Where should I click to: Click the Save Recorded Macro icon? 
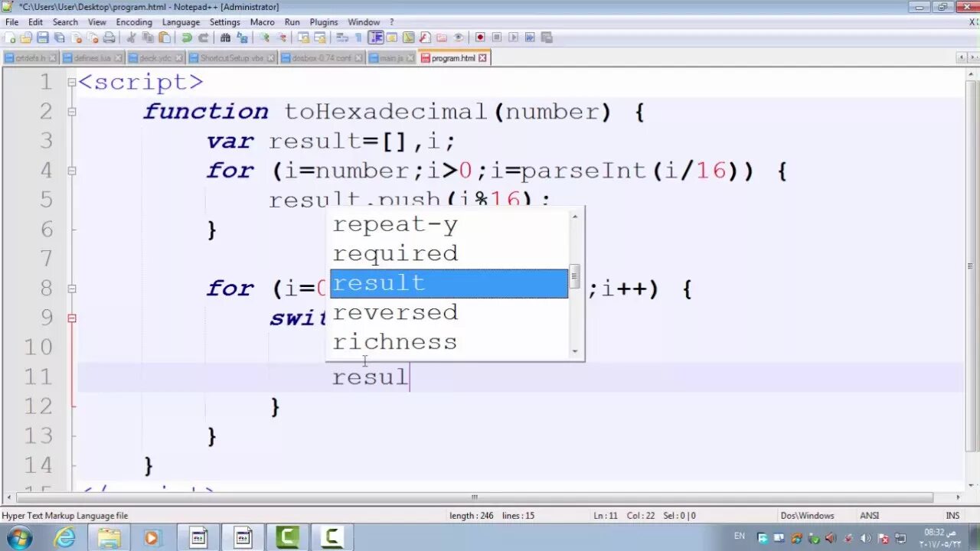[546, 37]
